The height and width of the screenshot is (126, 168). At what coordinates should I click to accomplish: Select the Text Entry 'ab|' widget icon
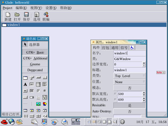coord(32,84)
